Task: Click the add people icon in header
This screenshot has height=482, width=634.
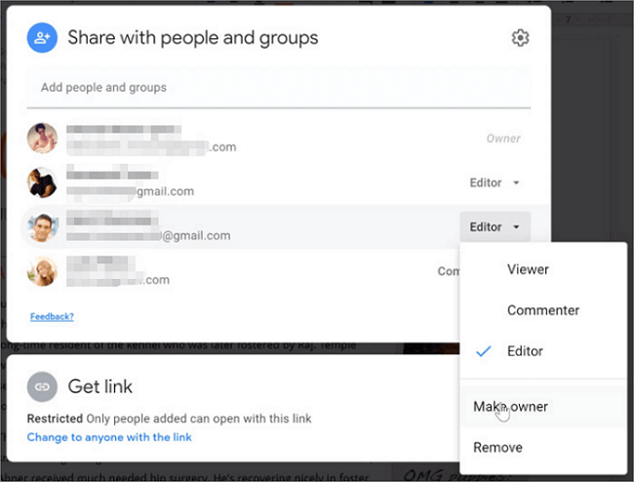Action: (42, 38)
